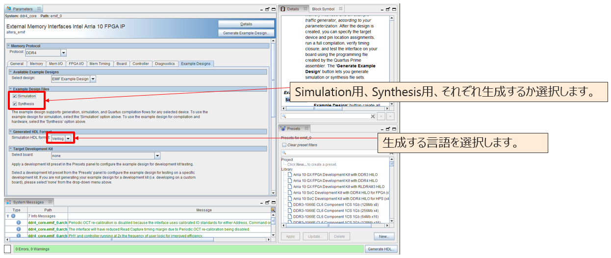This screenshot has height=258, width=611.
Task: Switch to the Mem Timing tab
Action: 100,64
